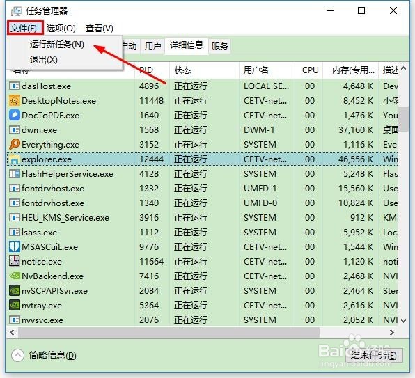Click the HEU_KMS_Service.exe icon
This screenshot has width=415, height=378.
[15, 218]
